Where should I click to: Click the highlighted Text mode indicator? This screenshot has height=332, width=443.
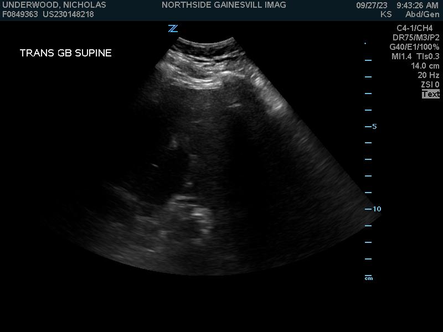point(430,94)
